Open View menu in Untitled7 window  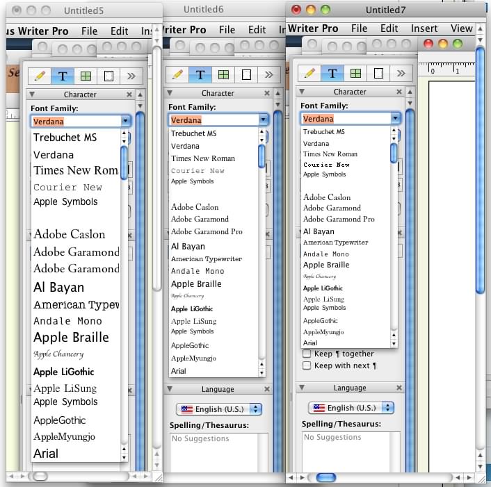click(x=461, y=28)
